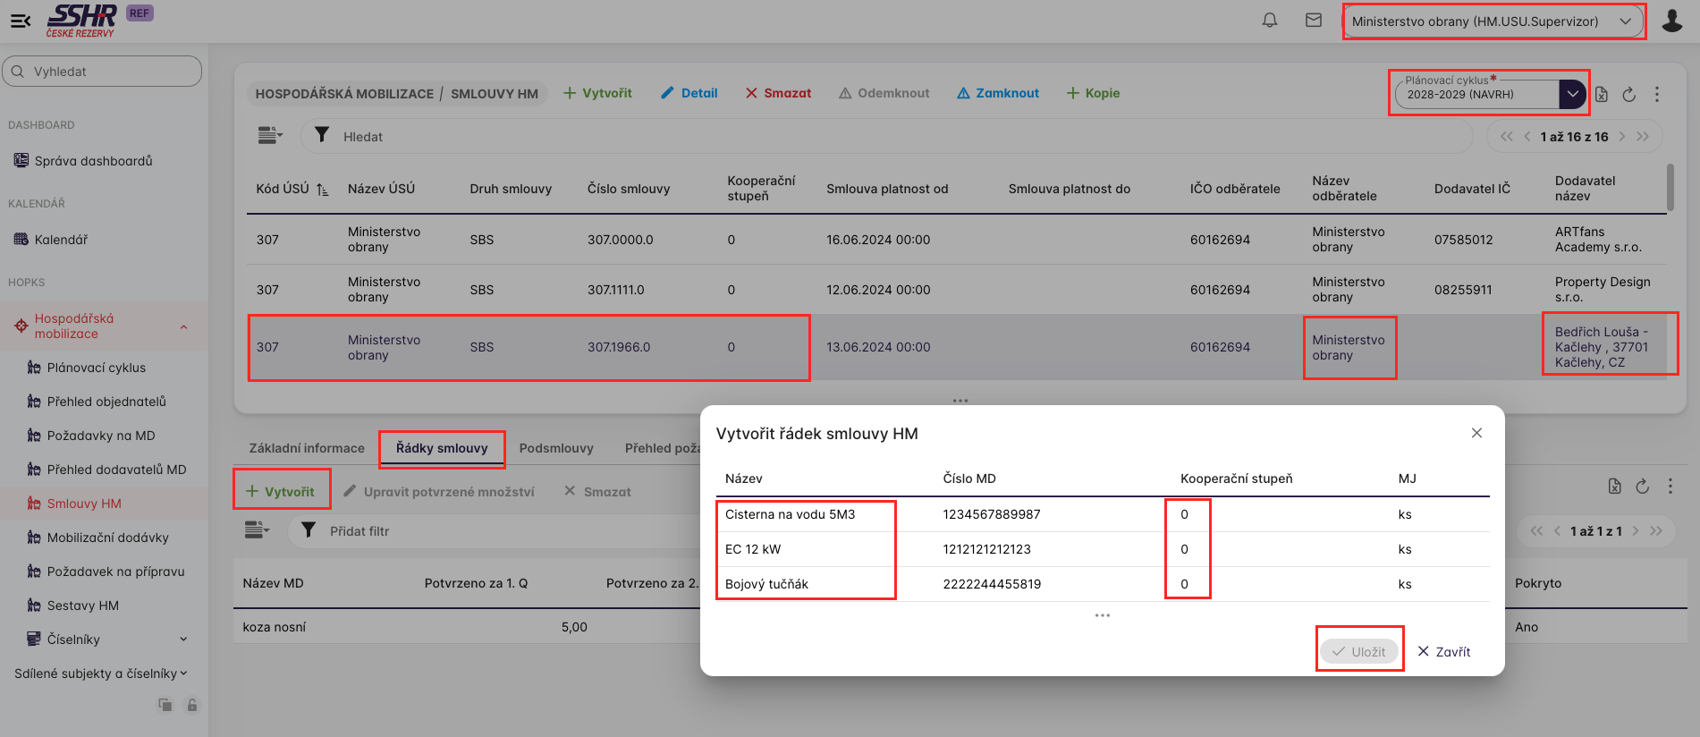Open the messages envelope icon

1313,21
